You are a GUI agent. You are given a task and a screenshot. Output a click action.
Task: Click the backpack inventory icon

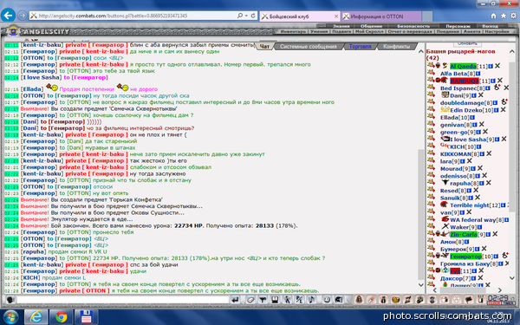tap(359, 300)
